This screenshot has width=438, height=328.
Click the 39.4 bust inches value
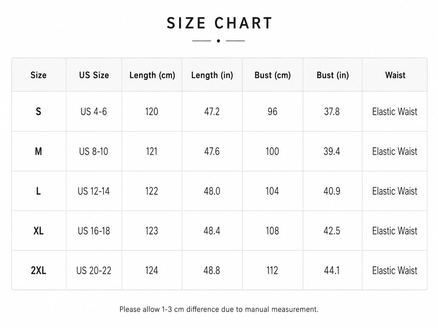332,151
